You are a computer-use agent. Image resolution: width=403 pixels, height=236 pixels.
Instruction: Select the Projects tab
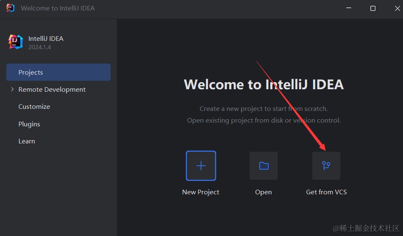(58, 72)
